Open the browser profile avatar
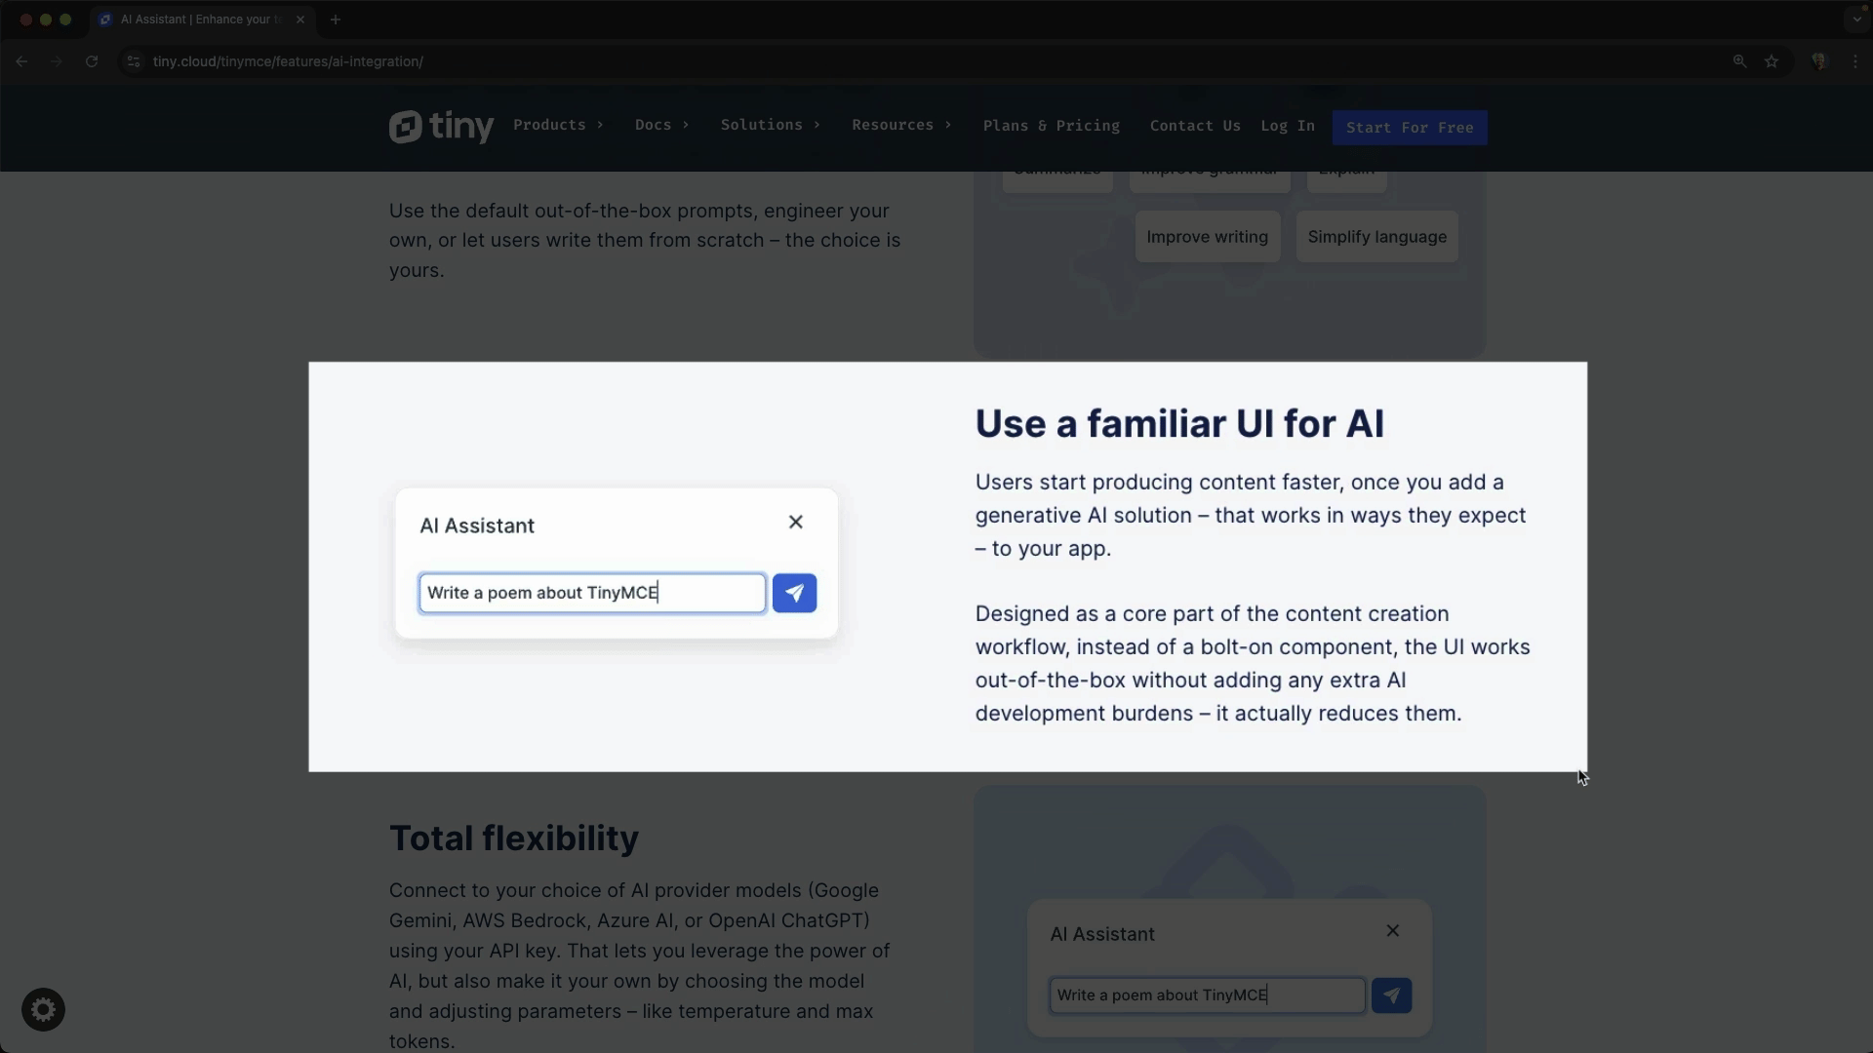The width and height of the screenshot is (1873, 1053). coord(1819,61)
